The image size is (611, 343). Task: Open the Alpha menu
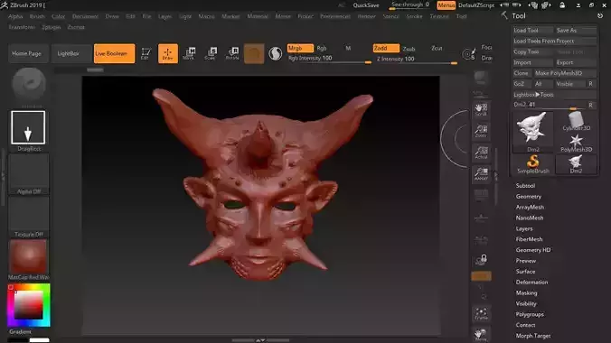(15, 16)
